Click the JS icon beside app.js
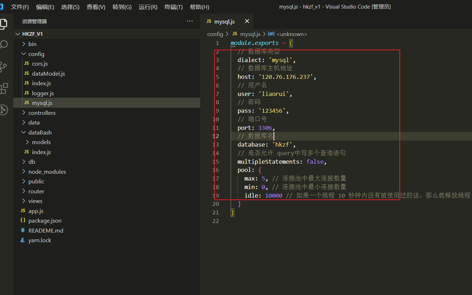 [x=23, y=211]
